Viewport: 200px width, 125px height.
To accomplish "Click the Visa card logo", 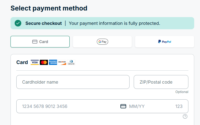I will 35,62.
